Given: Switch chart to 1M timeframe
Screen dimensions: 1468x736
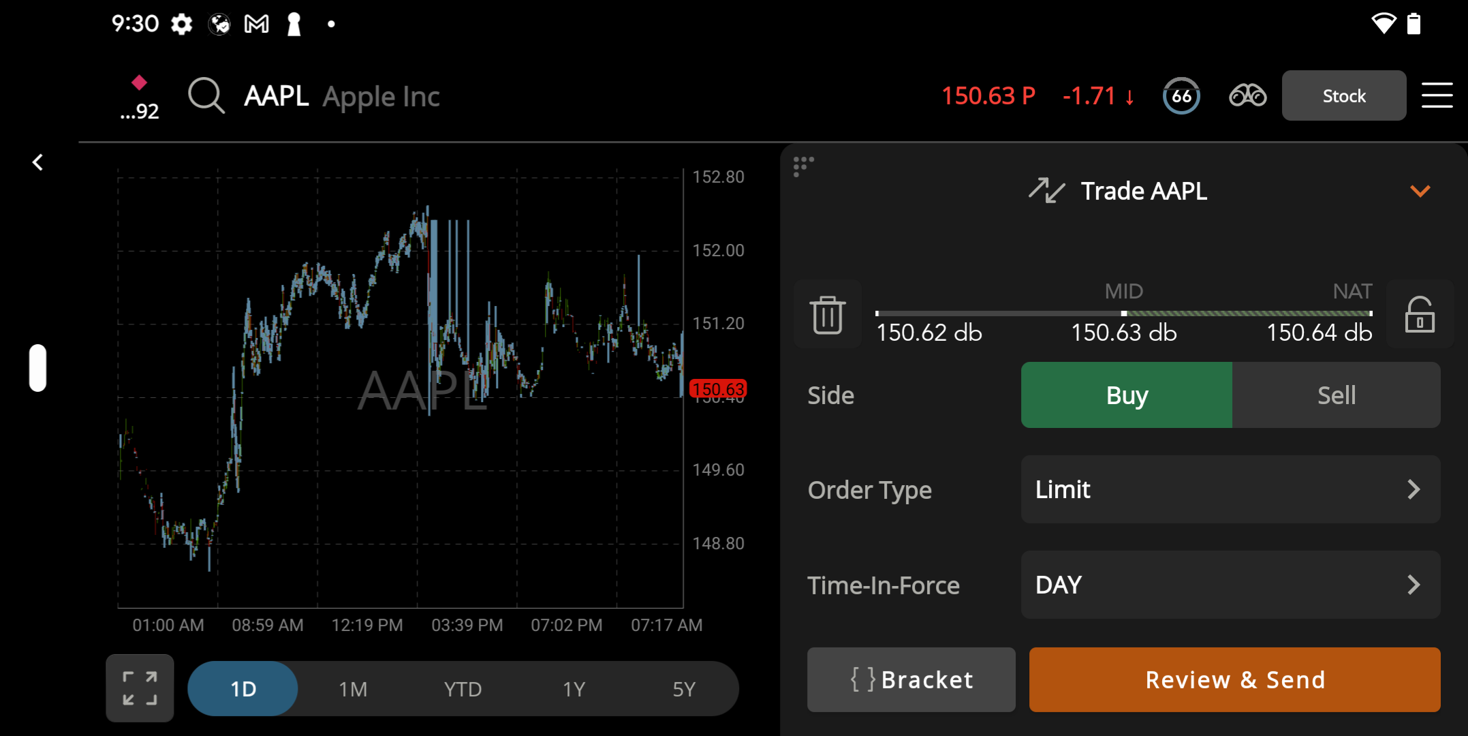Looking at the screenshot, I should pos(353,688).
